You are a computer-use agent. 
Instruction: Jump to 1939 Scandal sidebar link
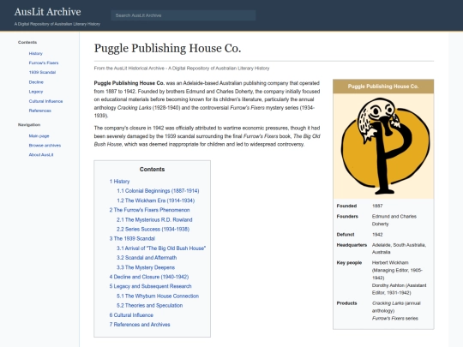pyautogui.click(x=42, y=72)
